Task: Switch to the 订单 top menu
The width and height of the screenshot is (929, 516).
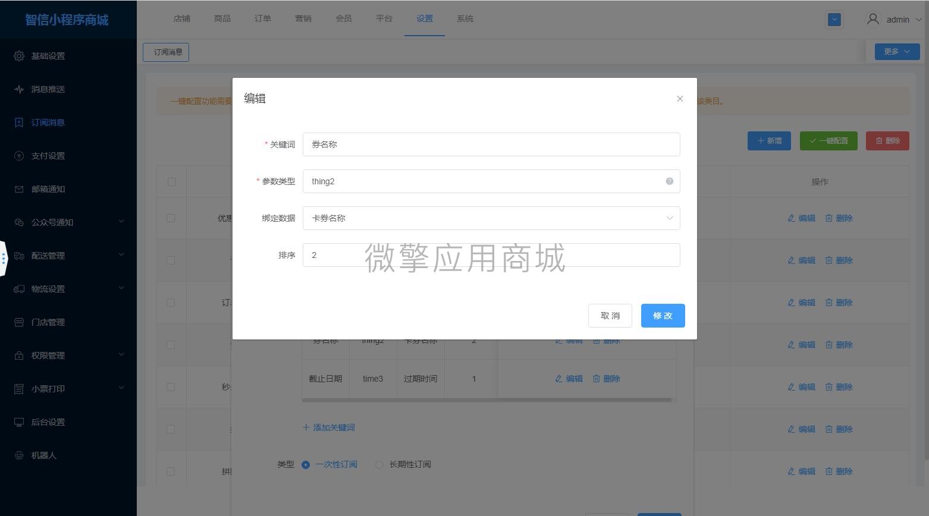Action: click(x=263, y=18)
